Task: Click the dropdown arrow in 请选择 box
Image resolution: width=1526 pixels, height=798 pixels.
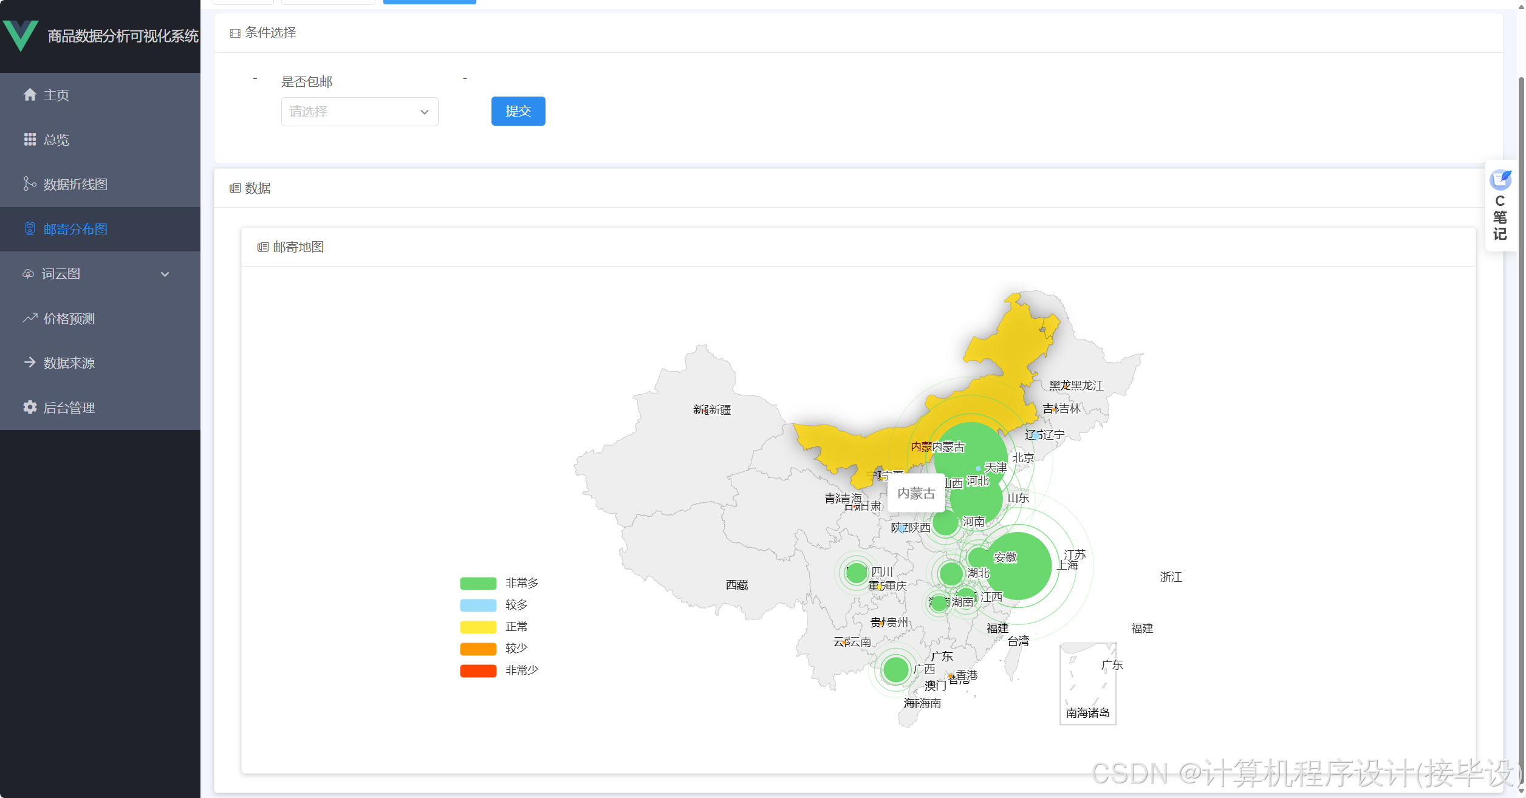Action: pos(424,112)
